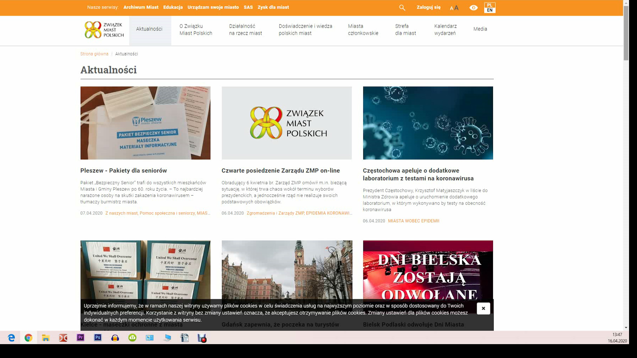Open Archiwum Miast service link
637x358 pixels.
point(141,7)
